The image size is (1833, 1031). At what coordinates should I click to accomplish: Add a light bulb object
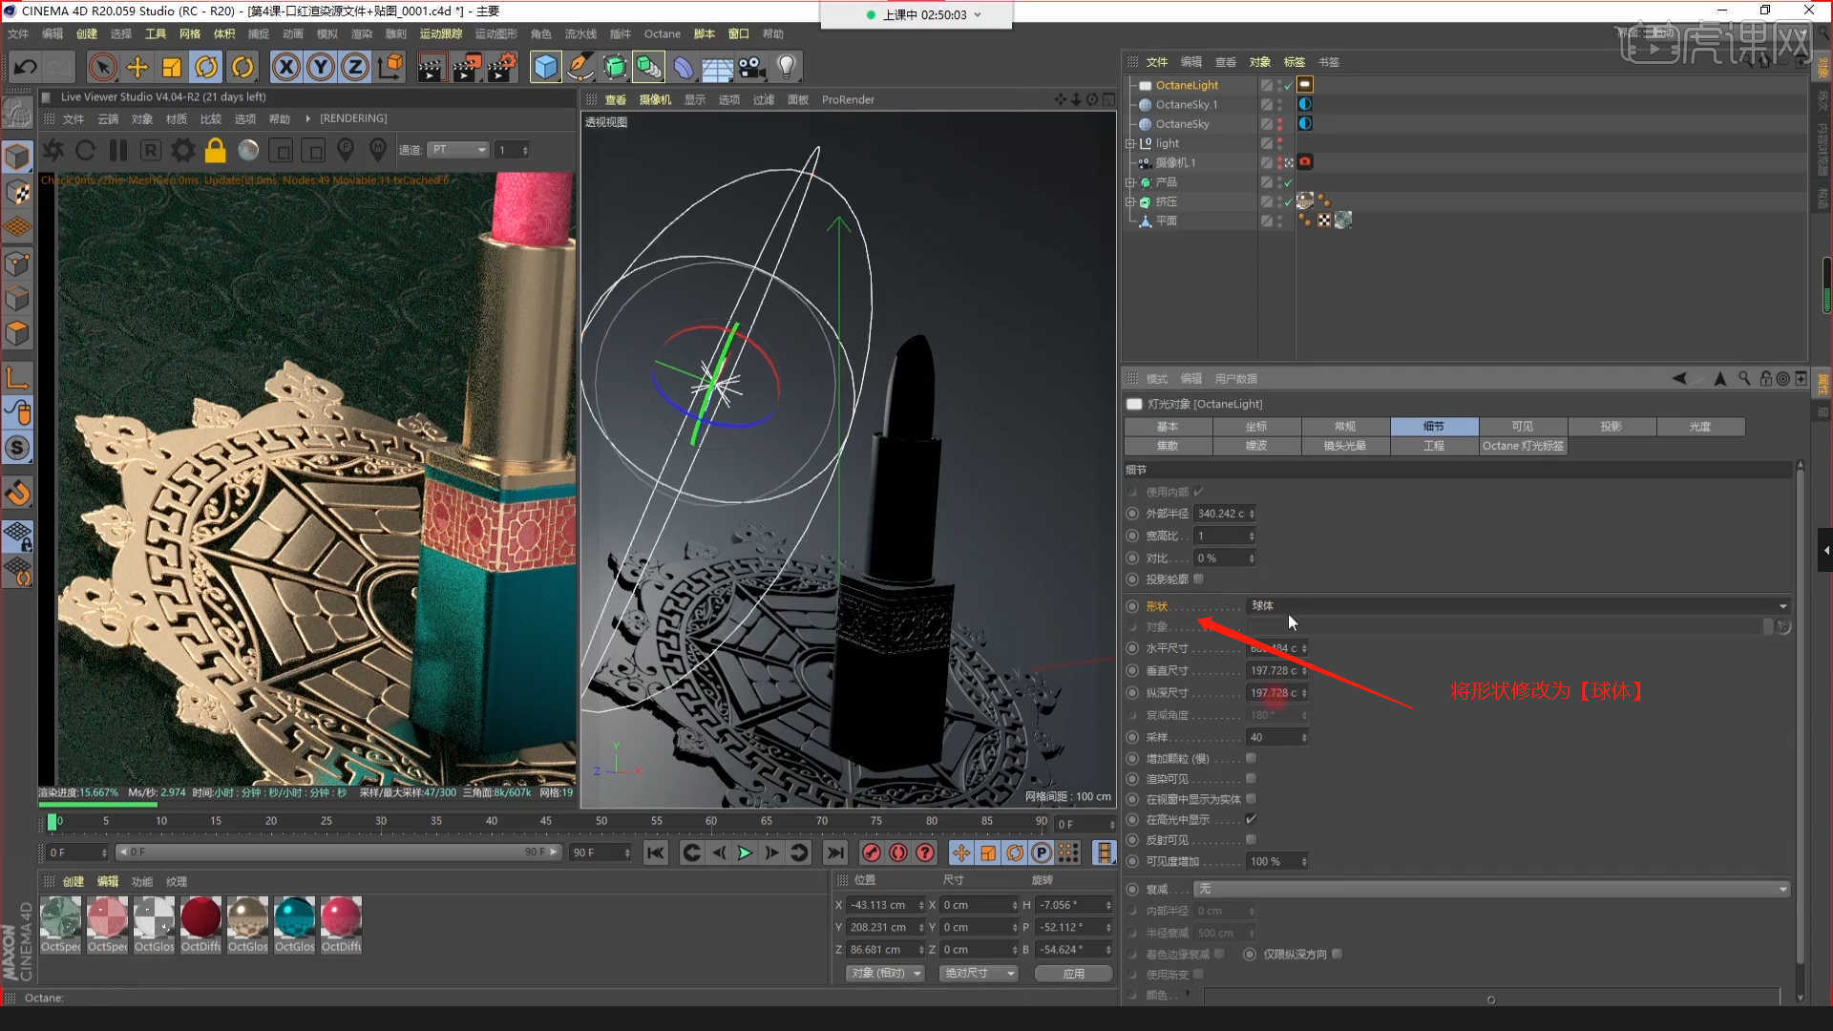pos(787,67)
